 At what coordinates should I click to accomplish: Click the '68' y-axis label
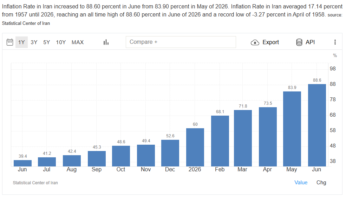[333, 115]
